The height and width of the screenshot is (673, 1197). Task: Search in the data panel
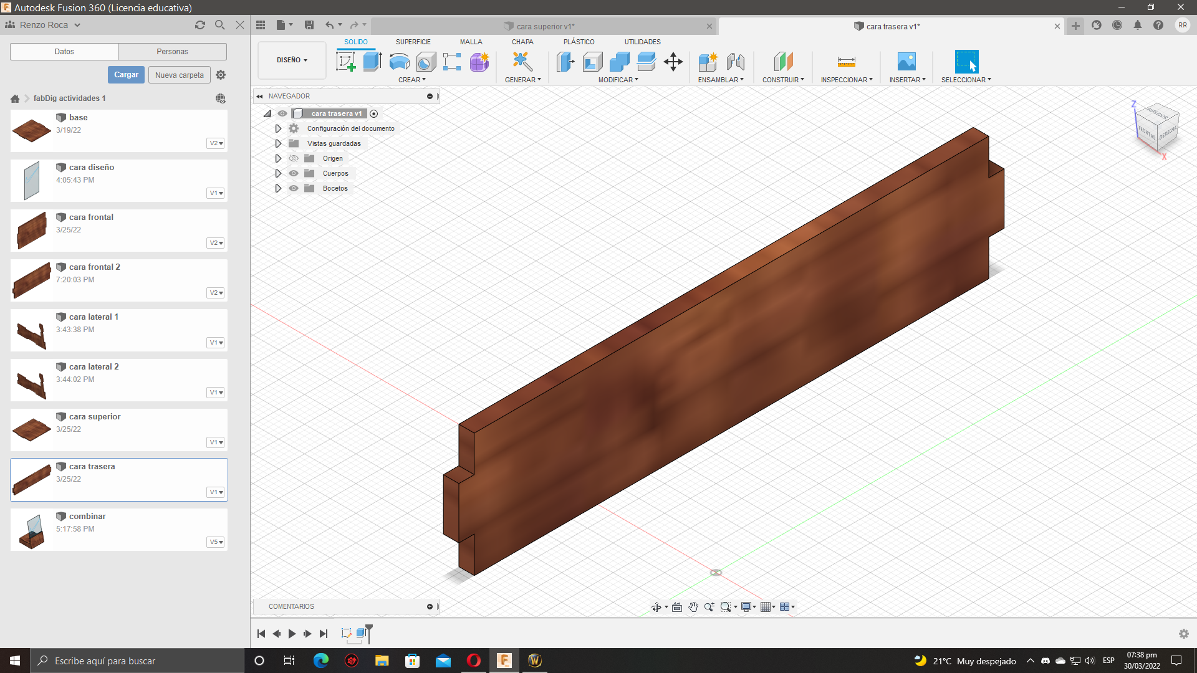coord(219,25)
